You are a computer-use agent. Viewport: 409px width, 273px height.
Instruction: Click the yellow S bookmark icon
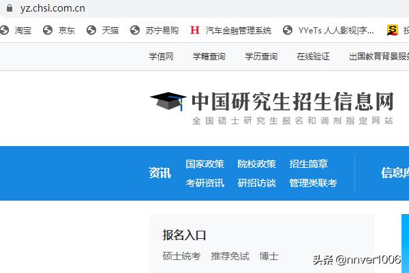tap(393, 30)
